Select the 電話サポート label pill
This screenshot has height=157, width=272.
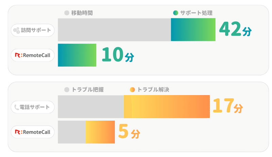[33, 107]
